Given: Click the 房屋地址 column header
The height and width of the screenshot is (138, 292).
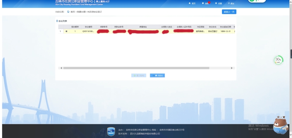Looking at the screenshot, I should [x=143, y=27].
